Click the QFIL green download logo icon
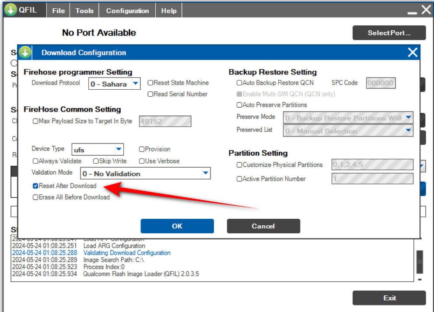Screen dimensions: 434x312 10,10
